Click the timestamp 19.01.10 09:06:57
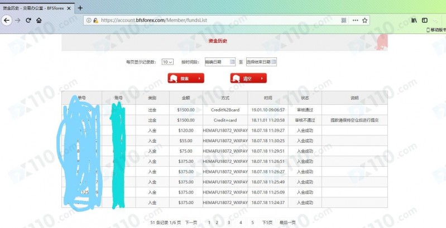 click(x=268, y=110)
